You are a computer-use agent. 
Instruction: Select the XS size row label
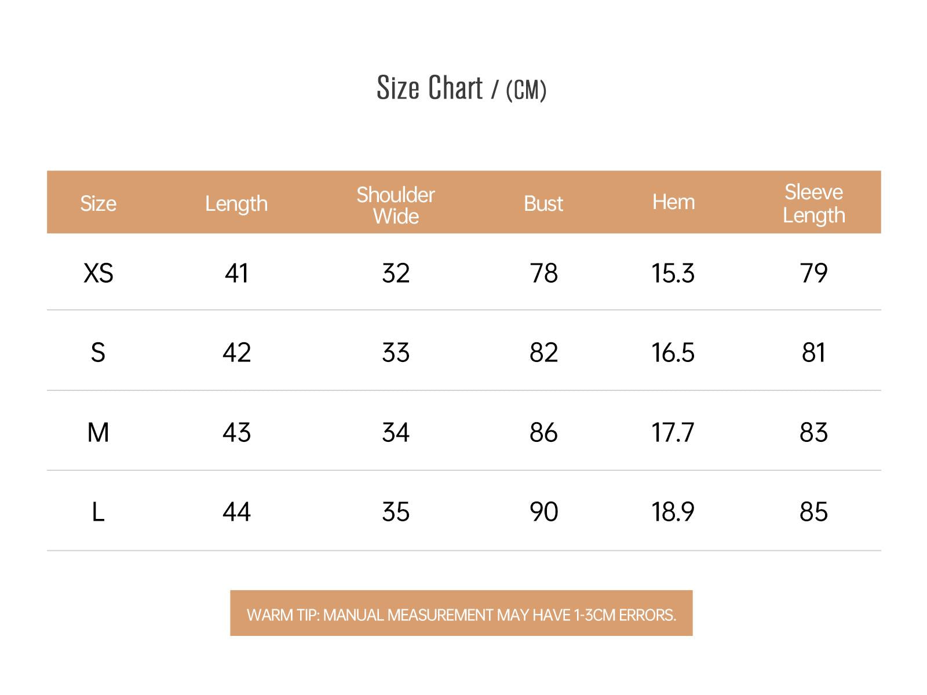pyautogui.click(x=98, y=273)
